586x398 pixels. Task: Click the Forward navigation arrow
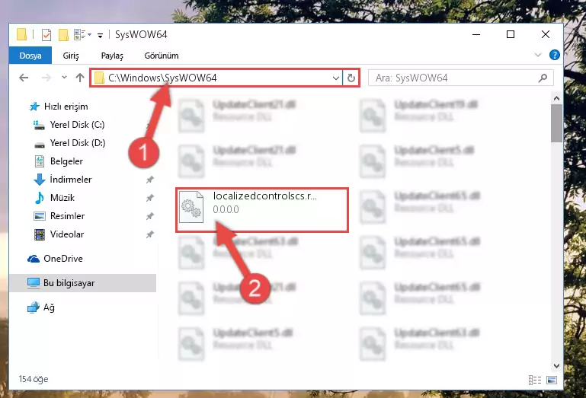pyautogui.click(x=46, y=78)
